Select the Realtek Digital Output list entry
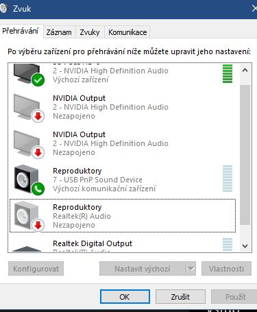This screenshot has width=257, height=312. (123, 245)
